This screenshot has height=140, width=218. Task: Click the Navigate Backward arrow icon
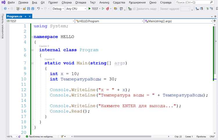[5, 9]
